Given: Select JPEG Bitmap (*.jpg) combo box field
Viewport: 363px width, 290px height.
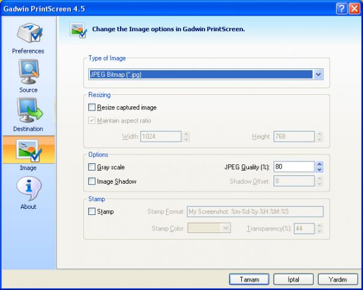Looking at the screenshot, I should [206, 74].
